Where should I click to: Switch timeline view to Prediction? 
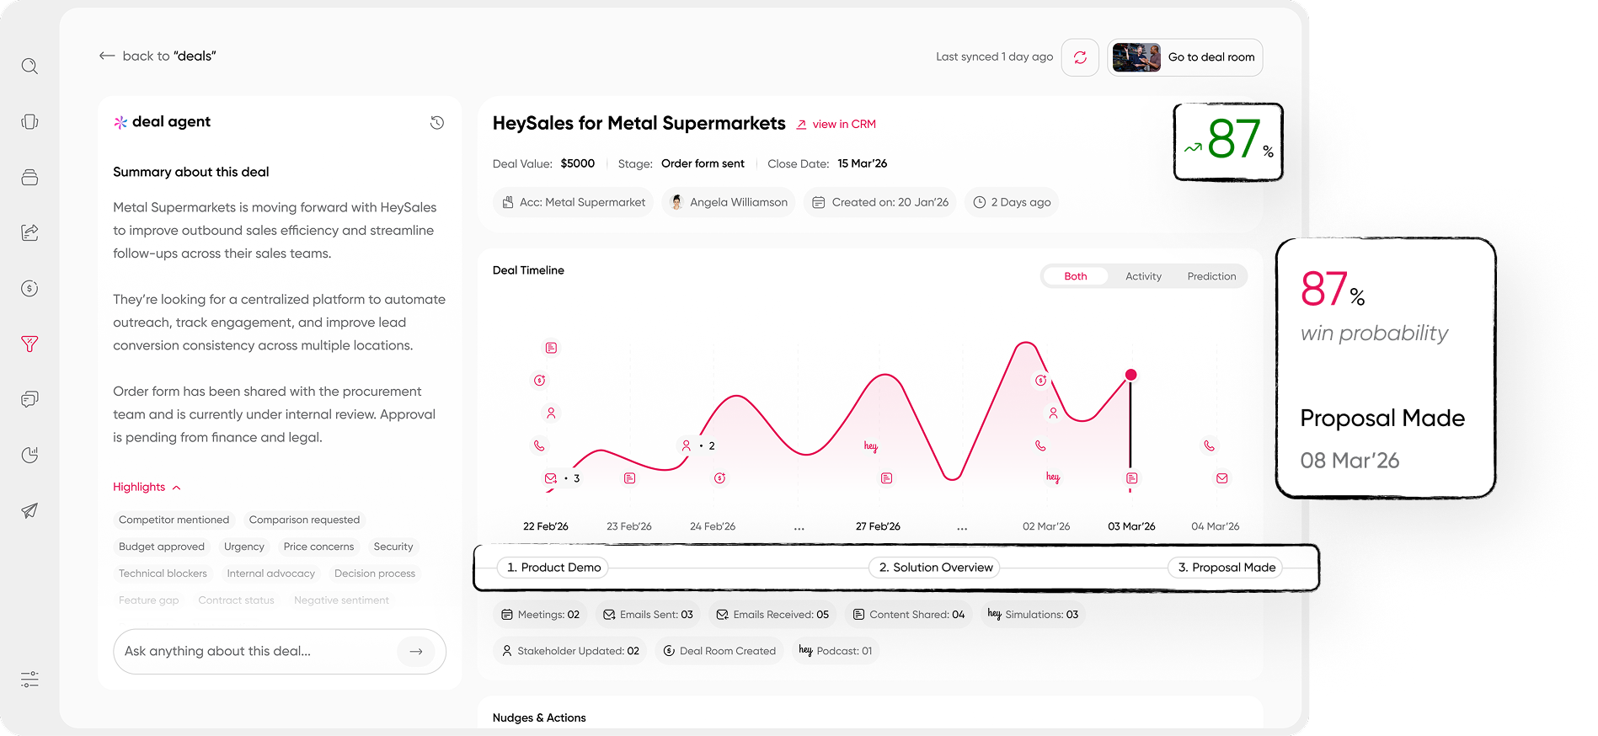pyautogui.click(x=1211, y=276)
